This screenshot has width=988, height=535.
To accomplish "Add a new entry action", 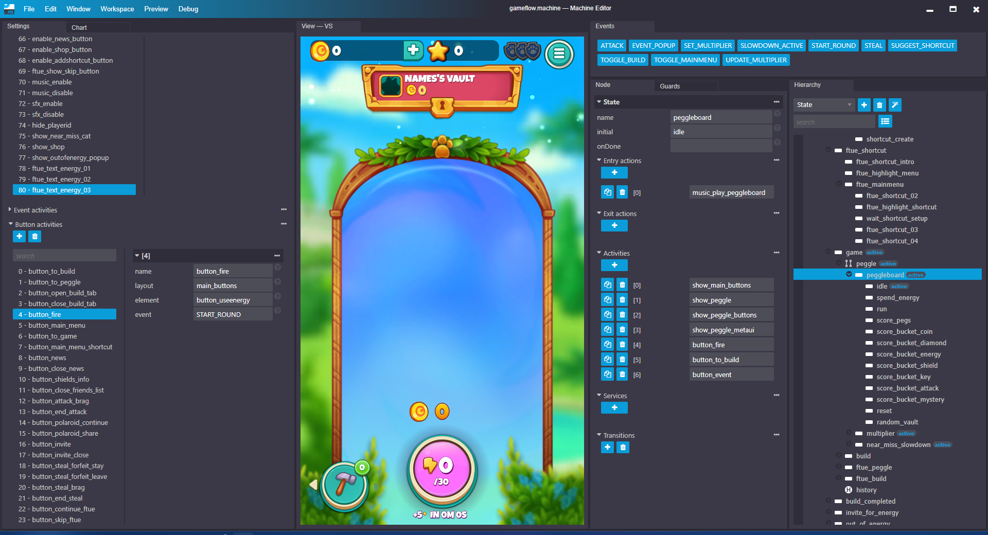I will pyautogui.click(x=614, y=172).
